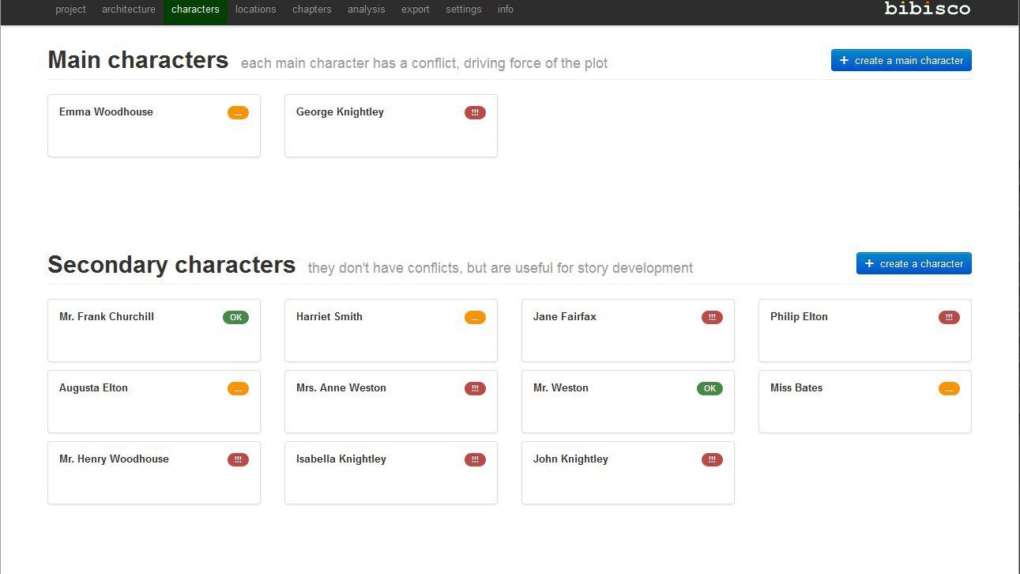Image resolution: width=1020 pixels, height=574 pixels.
Task: Click the bibisco logo
Action: 928,9
